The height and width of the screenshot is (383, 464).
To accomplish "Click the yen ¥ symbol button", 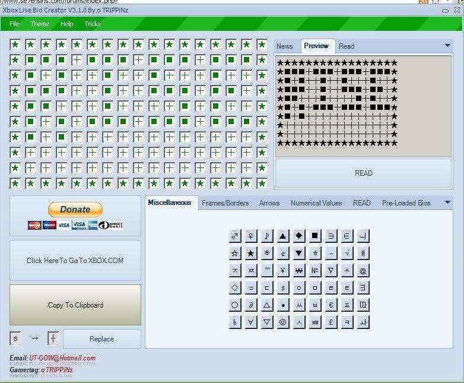I will (x=283, y=271).
